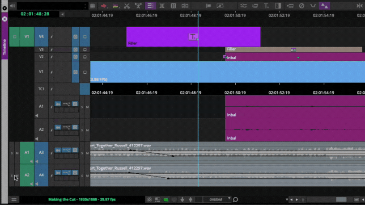Screen dimensions: 365x205
Task: Close the Timeline panel with the X
Action: pyautogui.click(x=4, y=19)
